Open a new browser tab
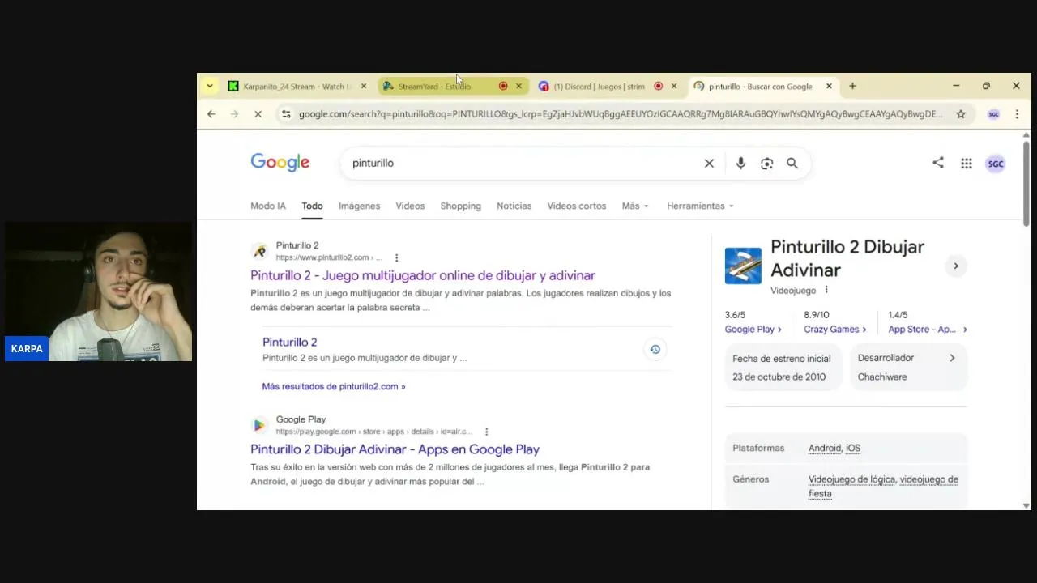 pyautogui.click(x=852, y=86)
